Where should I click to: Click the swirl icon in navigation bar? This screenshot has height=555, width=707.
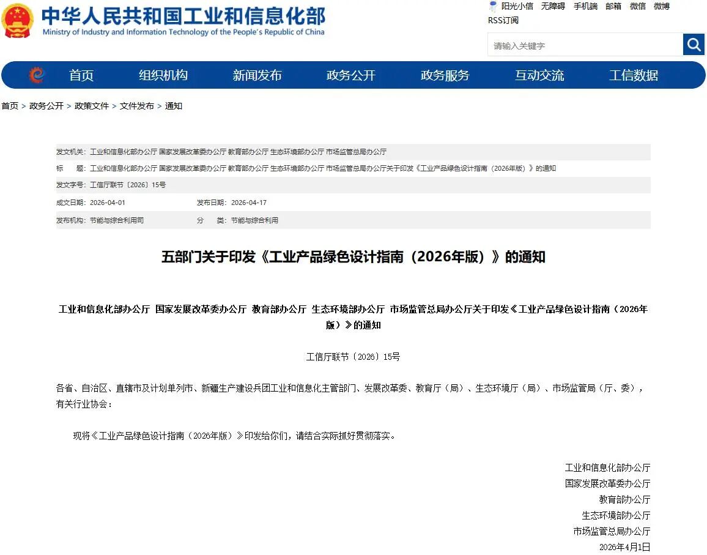[x=37, y=75]
